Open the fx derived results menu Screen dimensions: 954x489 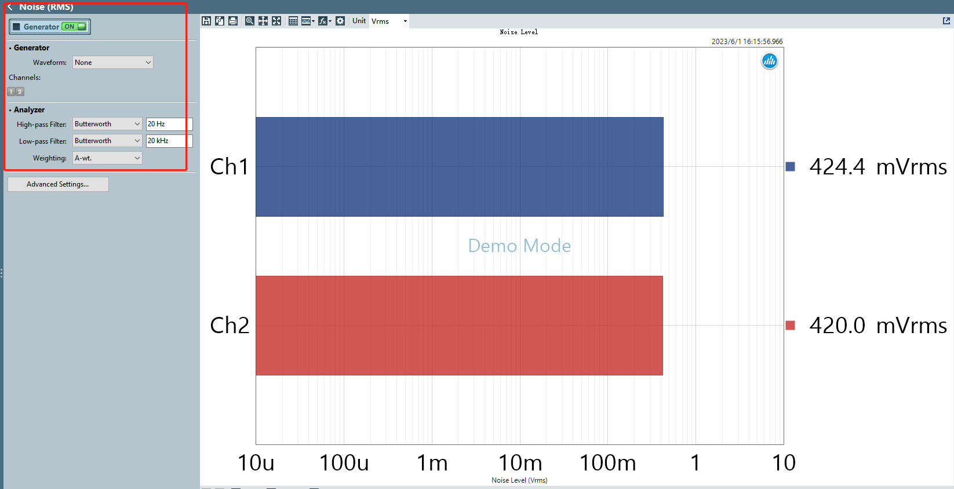325,21
